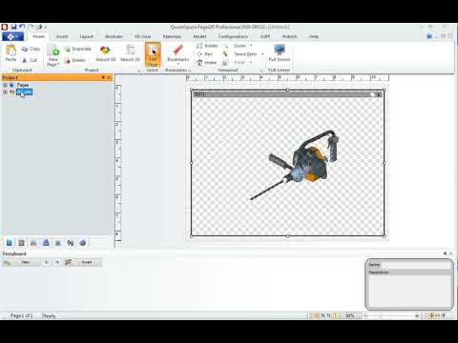Open the Layout ribbon tab
458x343 pixels.
tap(86, 36)
